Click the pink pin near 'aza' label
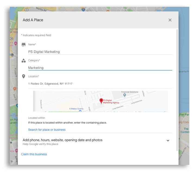Screen dimensions: 195x173 coord(16,151)
